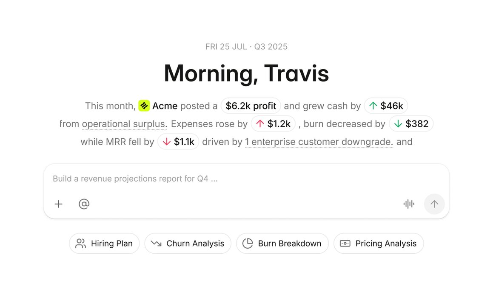Click the pie chart icon on Burn Breakdown

click(248, 244)
